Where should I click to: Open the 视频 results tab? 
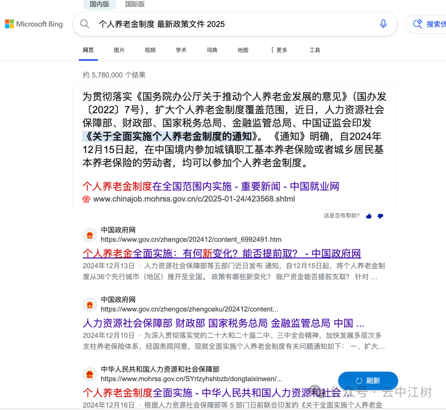[150, 50]
